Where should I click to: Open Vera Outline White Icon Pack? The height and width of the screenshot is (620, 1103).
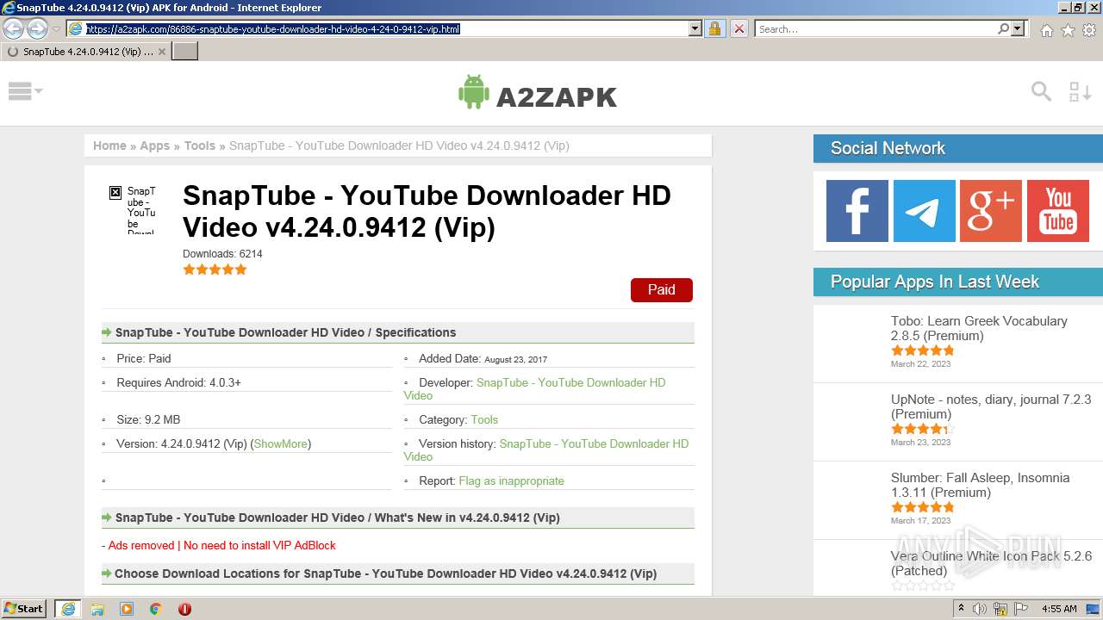click(x=991, y=563)
